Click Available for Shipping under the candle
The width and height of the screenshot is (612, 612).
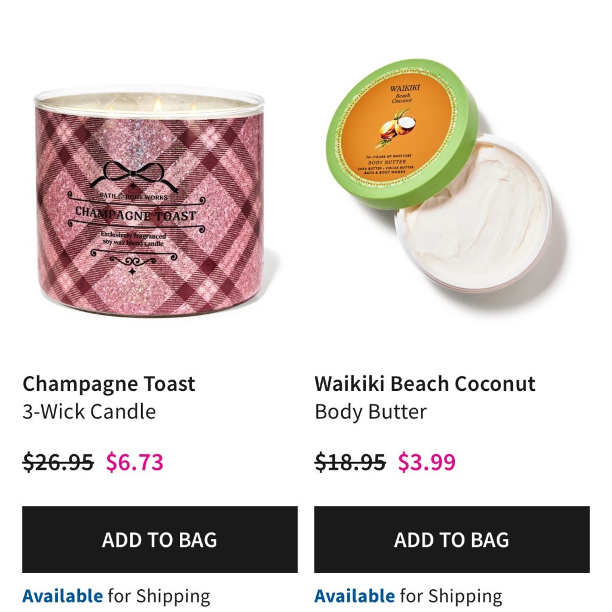[117, 596]
